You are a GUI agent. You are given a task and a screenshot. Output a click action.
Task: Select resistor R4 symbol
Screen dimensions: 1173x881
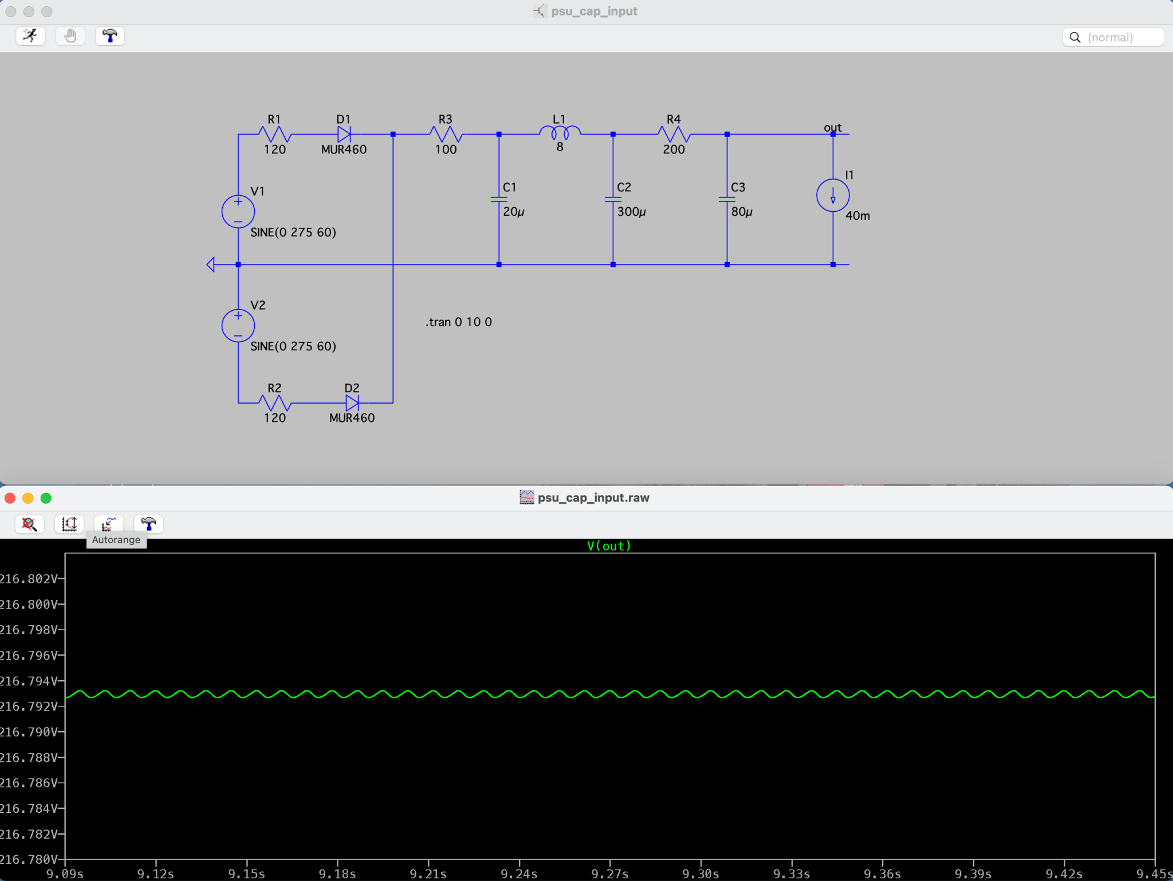click(674, 135)
